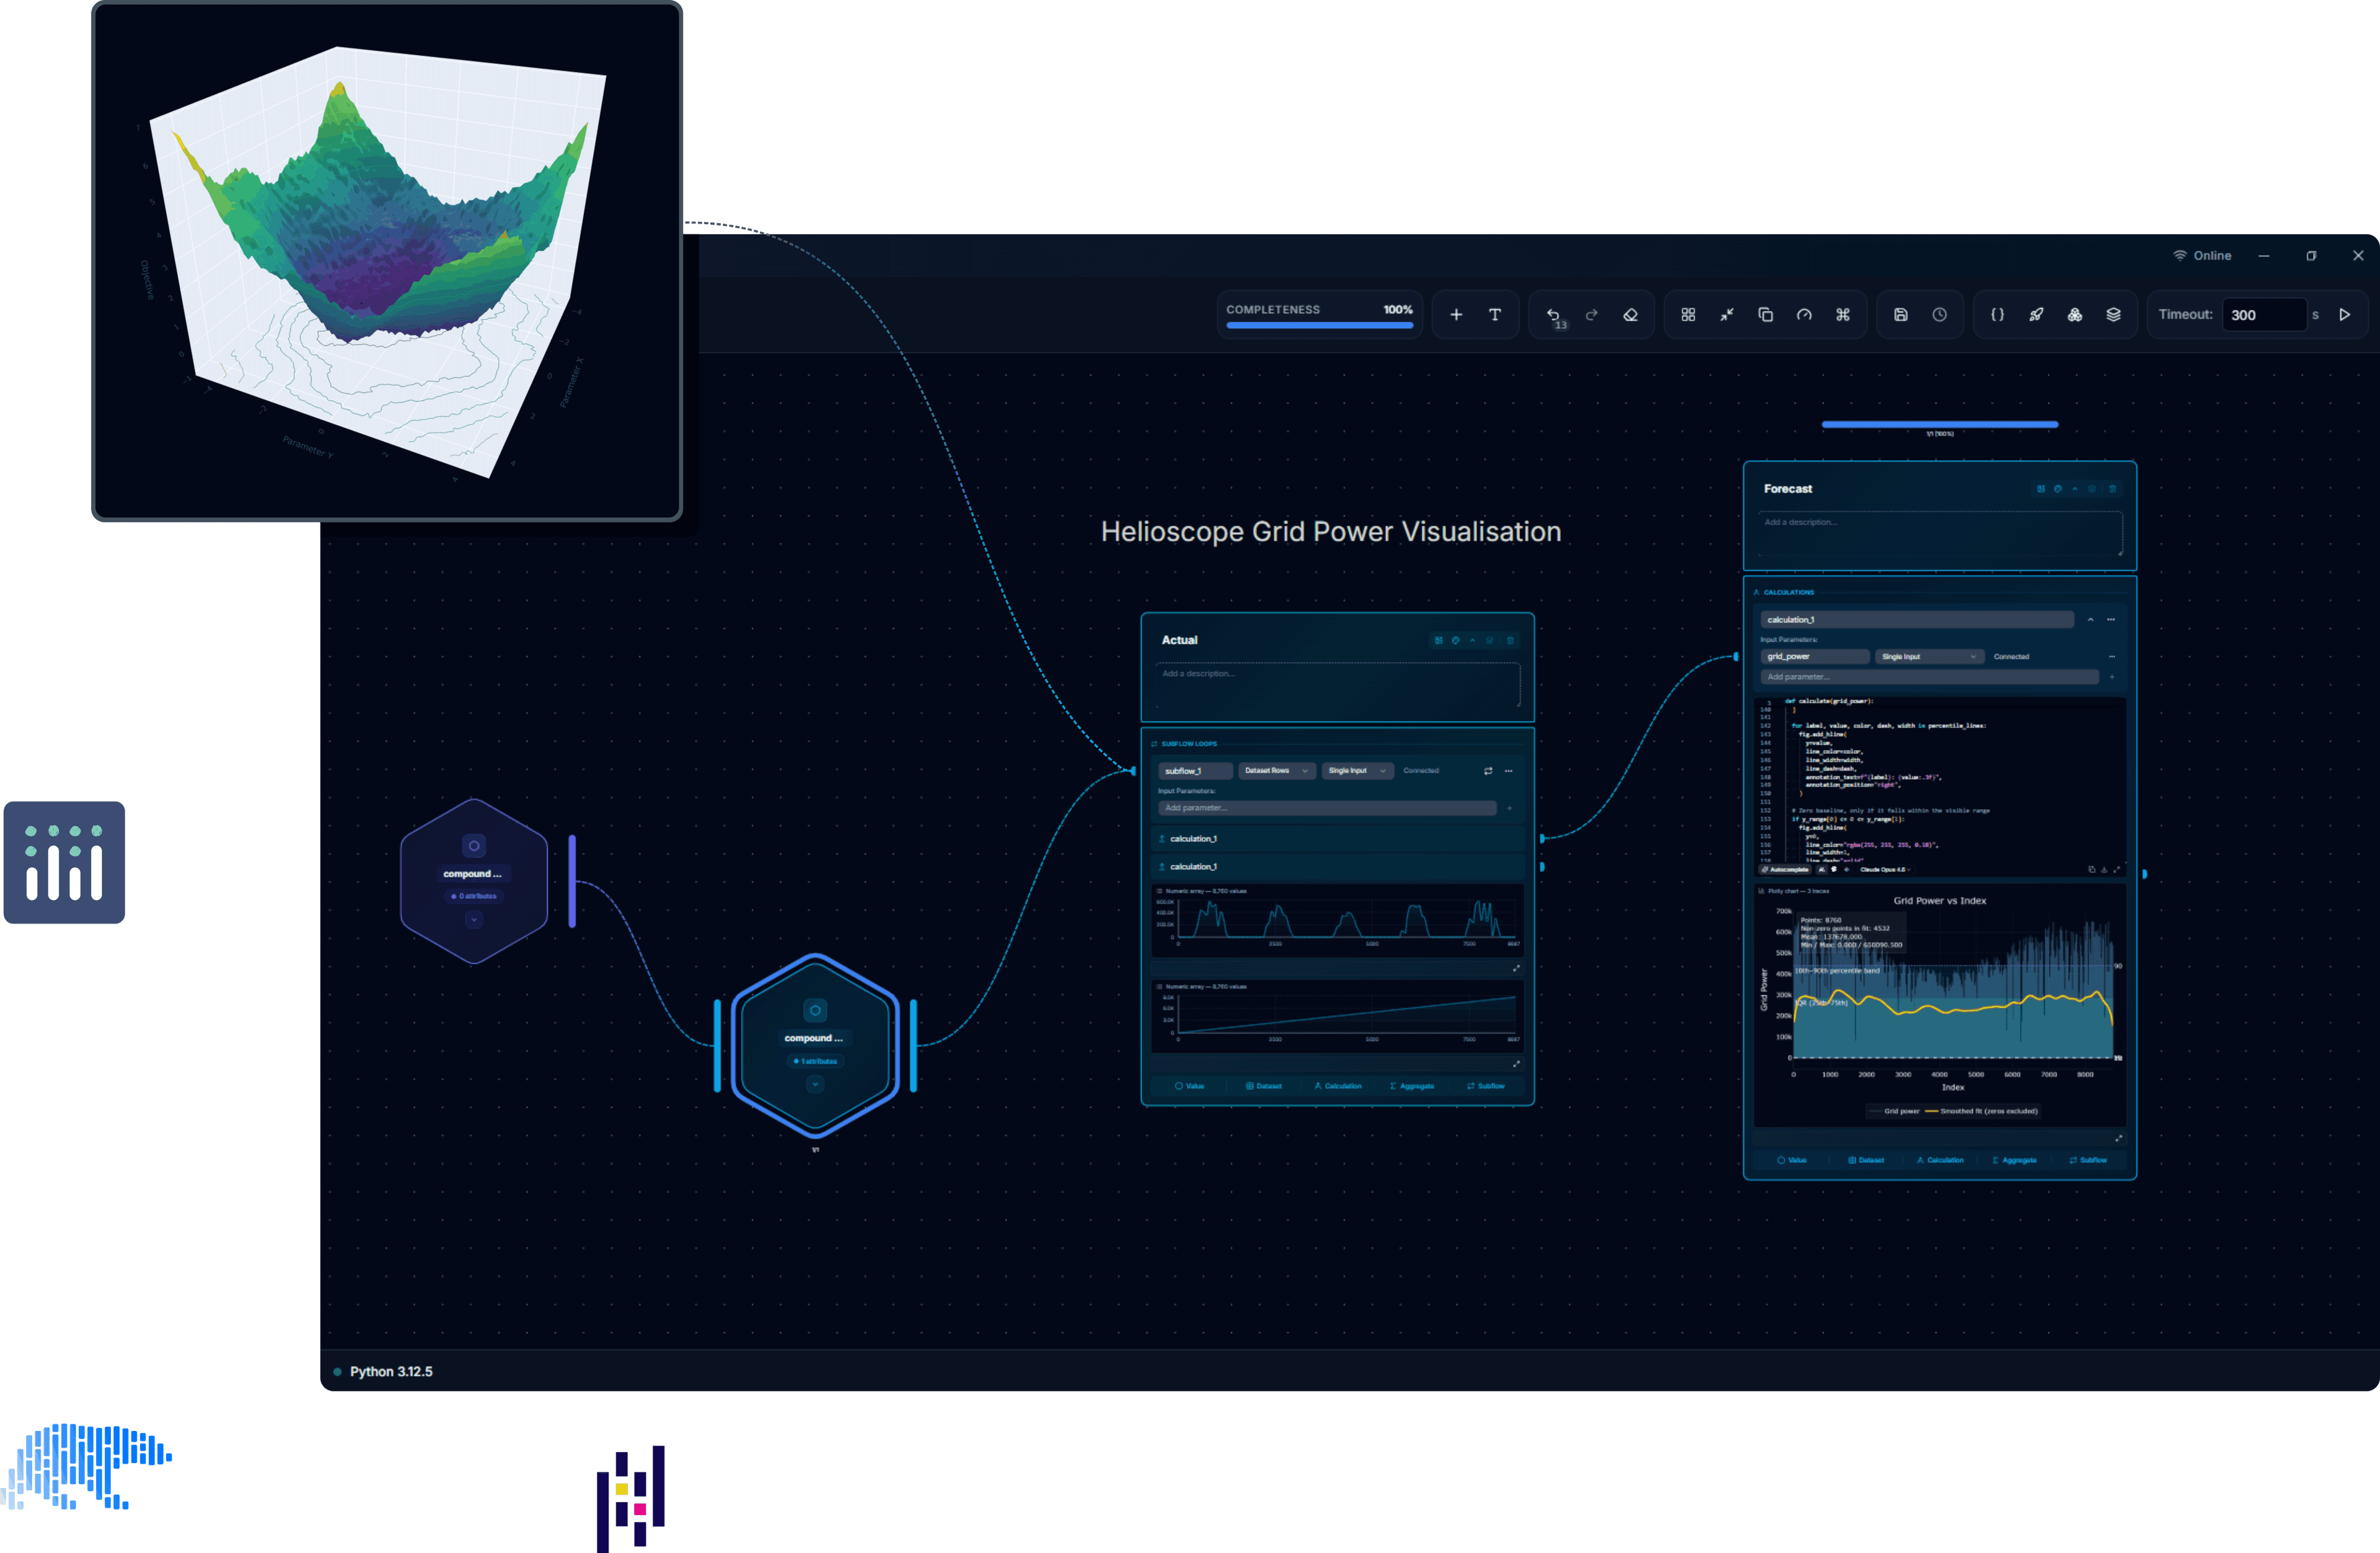The image size is (2380, 1553).
Task: Select the Aggregate tab in Forecast node
Action: tap(2014, 1160)
